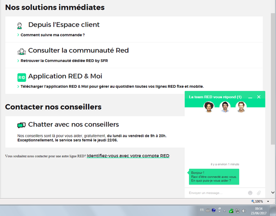This screenshot has width=276, height=216.
Task: Click the green chat bubbles icon
Action: 22,125
